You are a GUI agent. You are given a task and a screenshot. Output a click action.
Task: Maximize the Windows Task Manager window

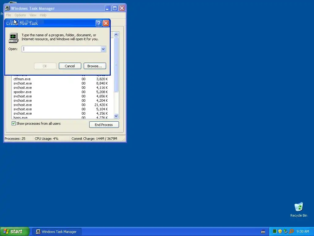click(115, 8)
